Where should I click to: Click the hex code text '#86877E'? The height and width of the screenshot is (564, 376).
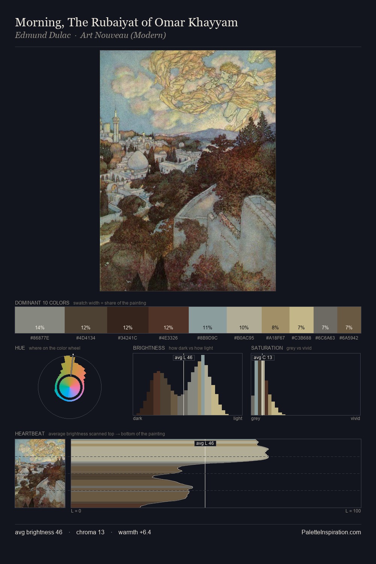pyautogui.click(x=40, y=338)
